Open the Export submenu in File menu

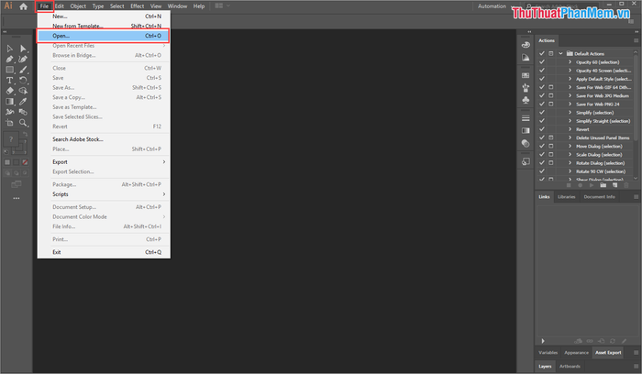[104, 162]
